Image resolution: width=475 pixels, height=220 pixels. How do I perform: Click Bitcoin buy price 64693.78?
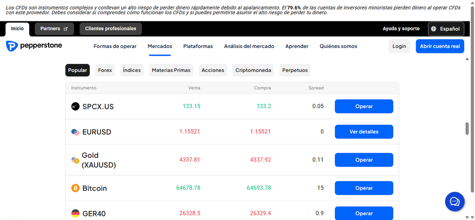259,188
